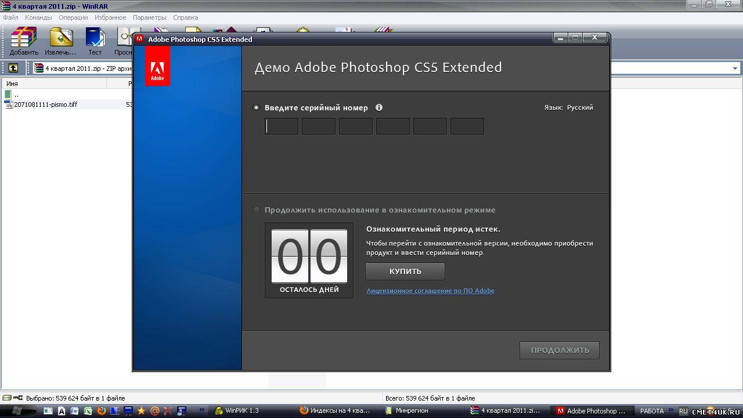Click the Word icon in quick launch
This screenshot has height=418, width=743.
click(x=74, y=411)
